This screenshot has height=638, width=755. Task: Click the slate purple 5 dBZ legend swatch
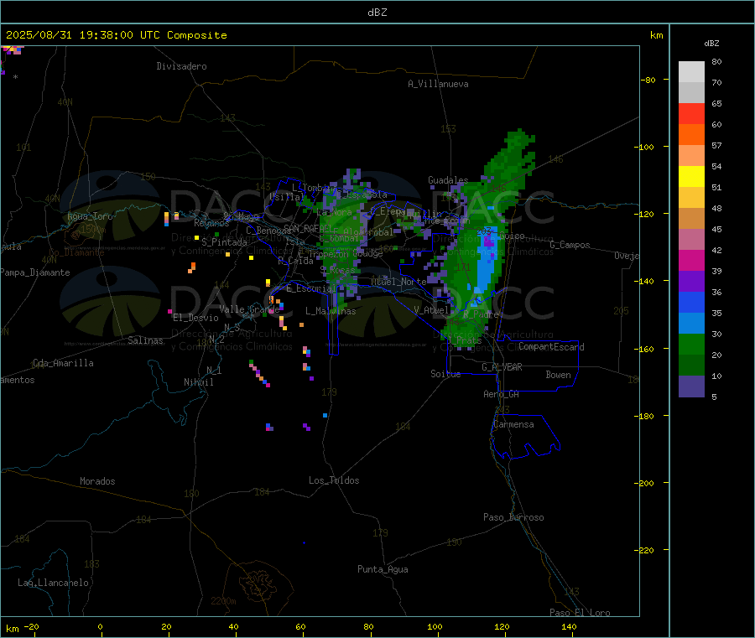691,386
